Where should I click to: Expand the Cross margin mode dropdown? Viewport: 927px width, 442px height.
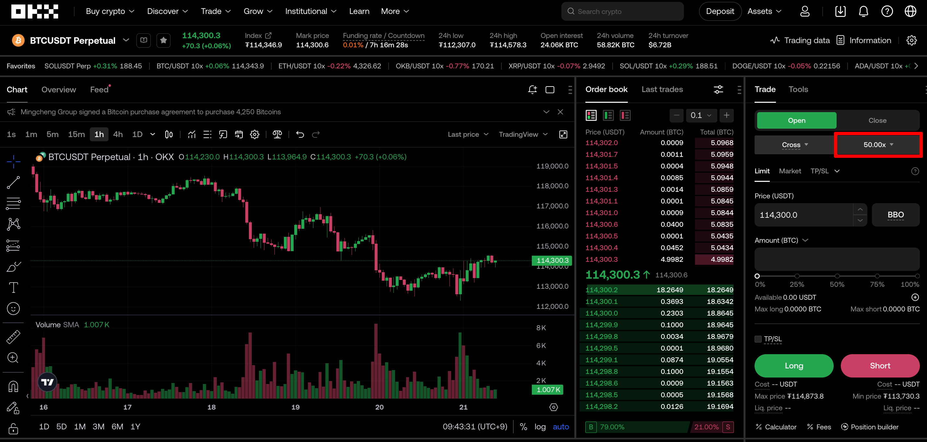(794, 145)
